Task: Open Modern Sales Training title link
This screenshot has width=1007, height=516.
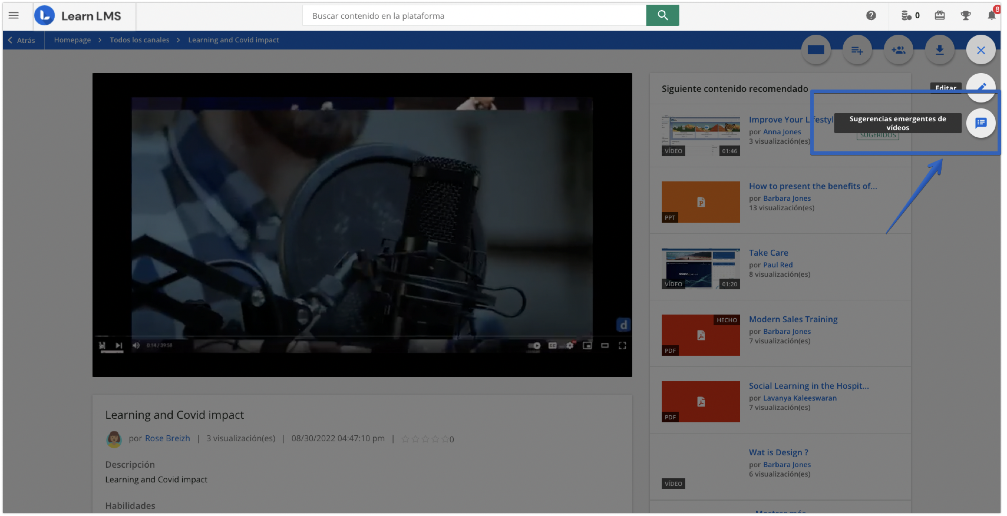Action: 793,319
